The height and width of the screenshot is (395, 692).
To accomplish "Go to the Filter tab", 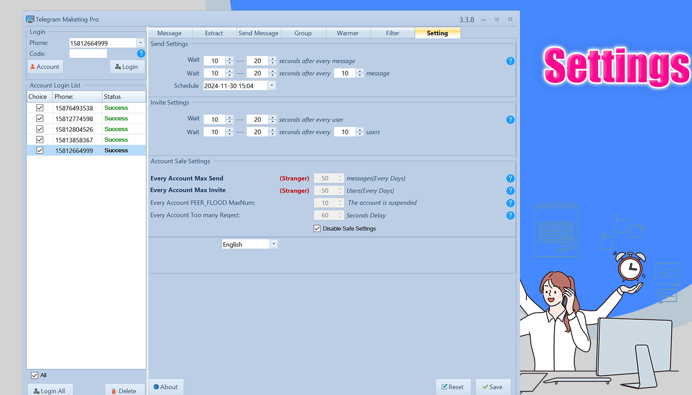I will pos(392,33).
